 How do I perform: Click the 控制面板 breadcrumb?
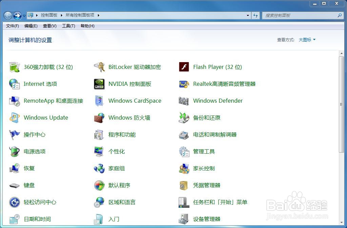49,15
